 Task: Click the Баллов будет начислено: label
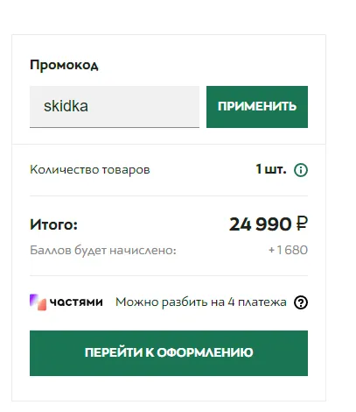click(103, 251)
